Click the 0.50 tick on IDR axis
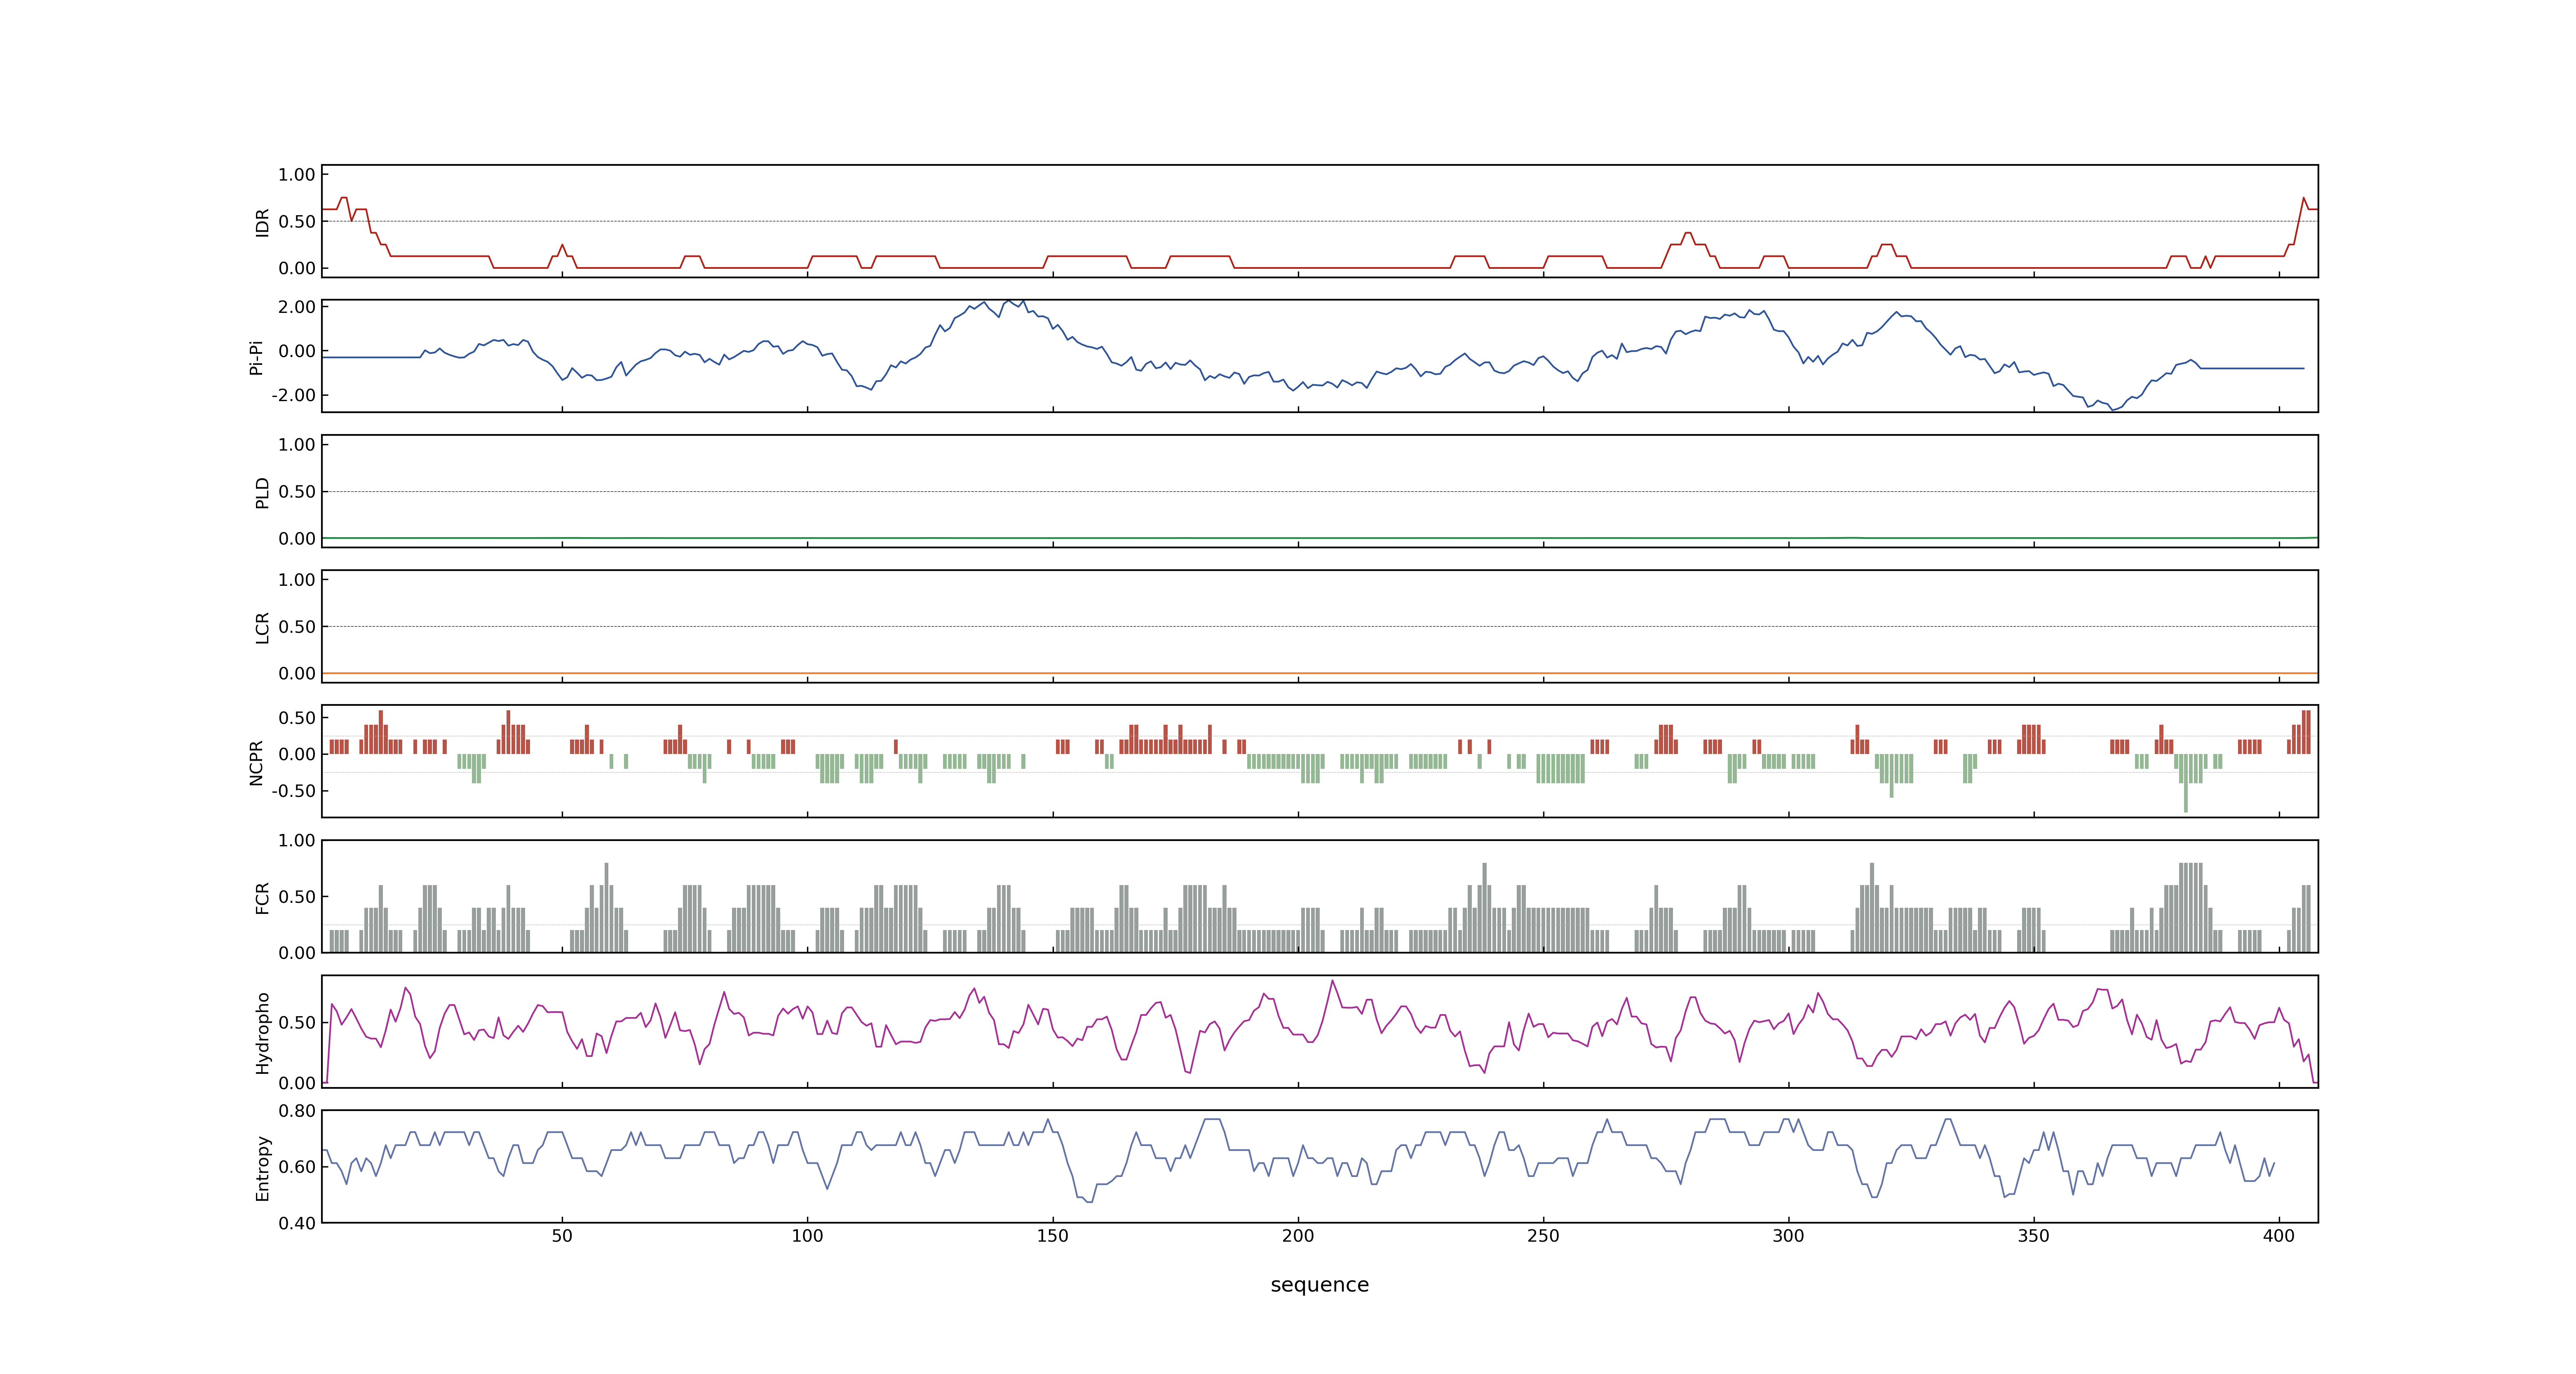The width and height of the screenshot is (2576, 1374). [x=297, y=222]
